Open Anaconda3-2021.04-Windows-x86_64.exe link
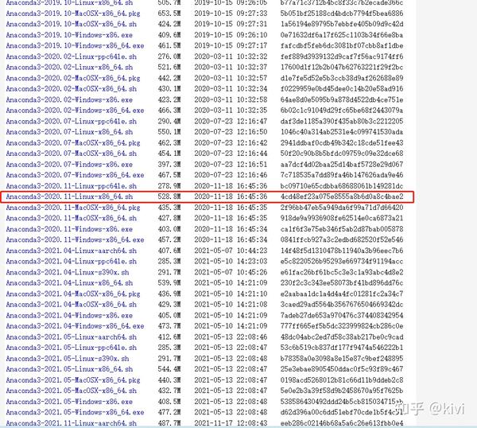The image size is (477, 428). (x=75, y=326)
